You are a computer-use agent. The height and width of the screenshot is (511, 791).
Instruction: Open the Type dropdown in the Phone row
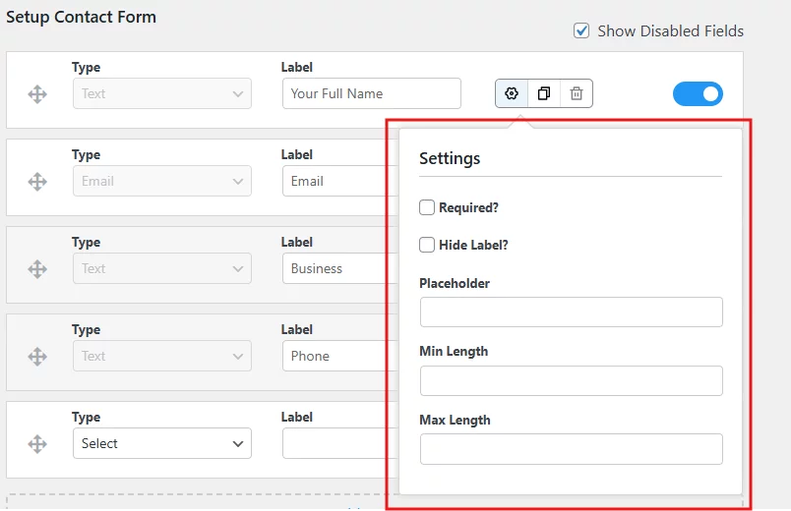162,356
